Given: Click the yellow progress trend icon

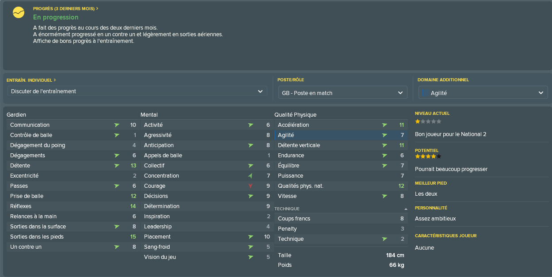Looking at the screenshot, I should (18, 13).
